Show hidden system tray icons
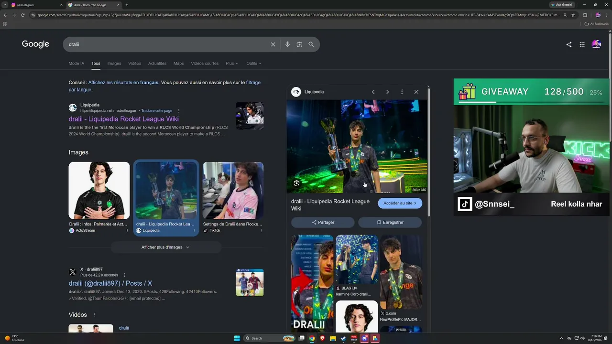 [x=562, y=338]
